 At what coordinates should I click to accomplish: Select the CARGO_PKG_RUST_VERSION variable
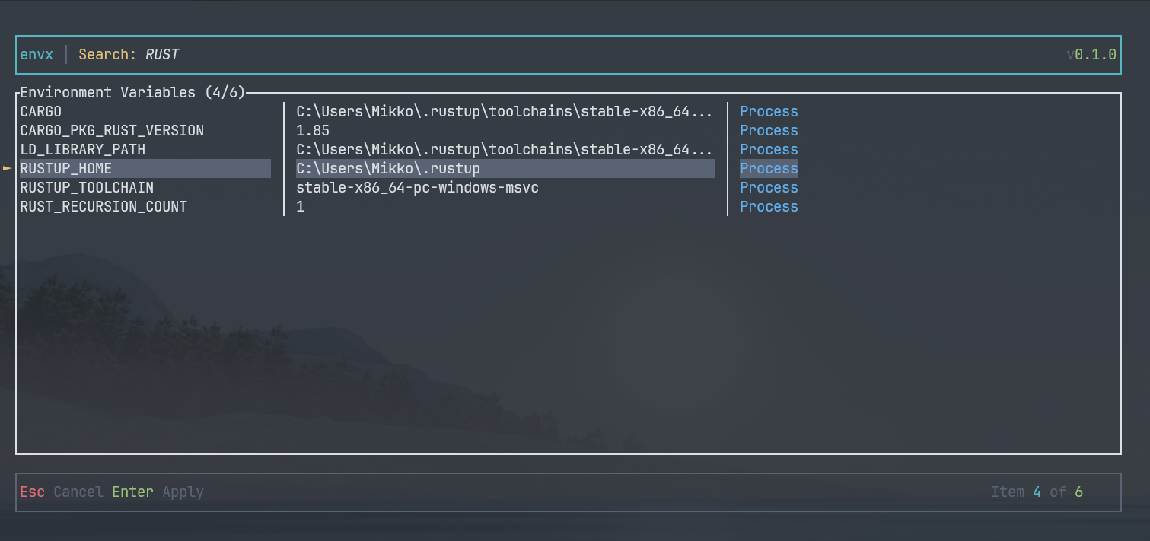point(112,130)
